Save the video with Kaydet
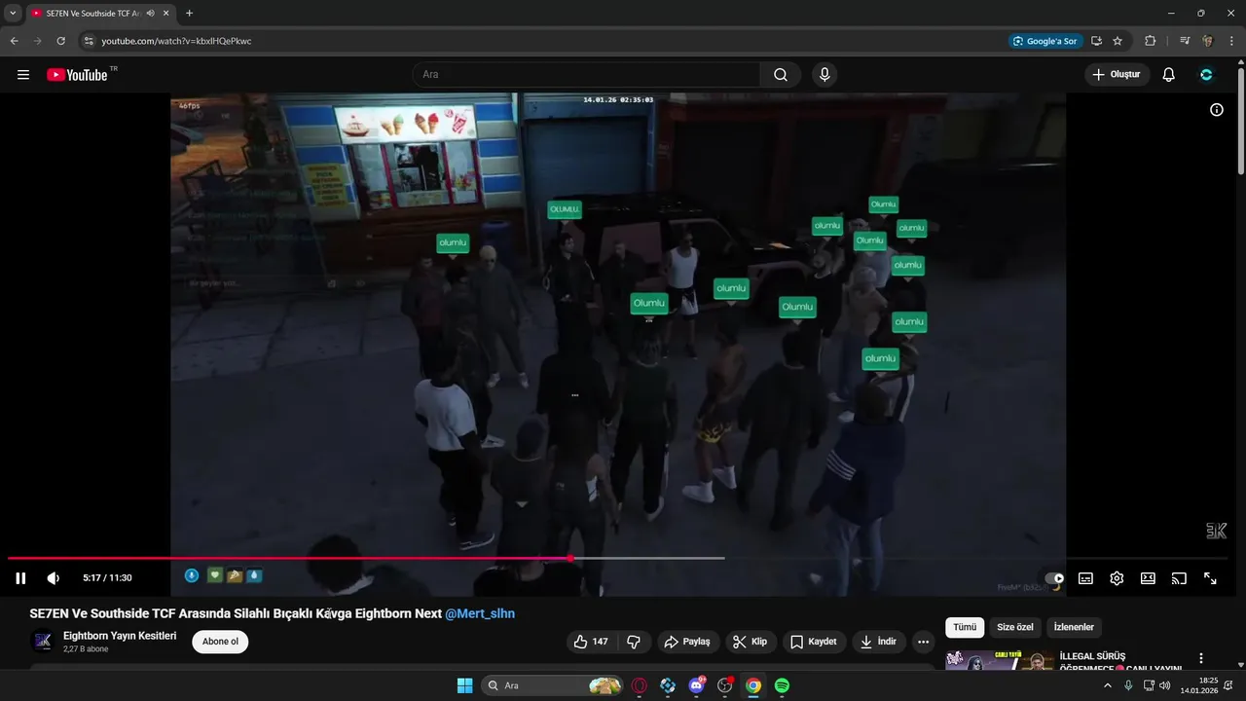This screenshot has width=1246, height=701. (x=814, y=642)
